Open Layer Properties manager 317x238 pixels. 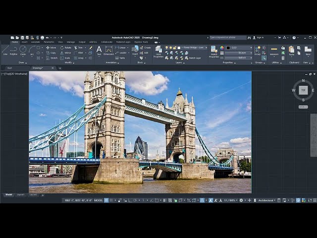pos(158,52)
